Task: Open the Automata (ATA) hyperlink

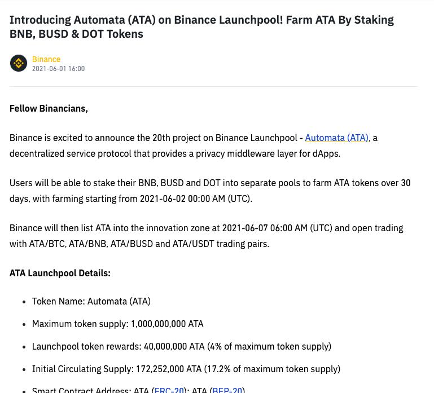Action: pyautogui.click(x=336, y=138)
